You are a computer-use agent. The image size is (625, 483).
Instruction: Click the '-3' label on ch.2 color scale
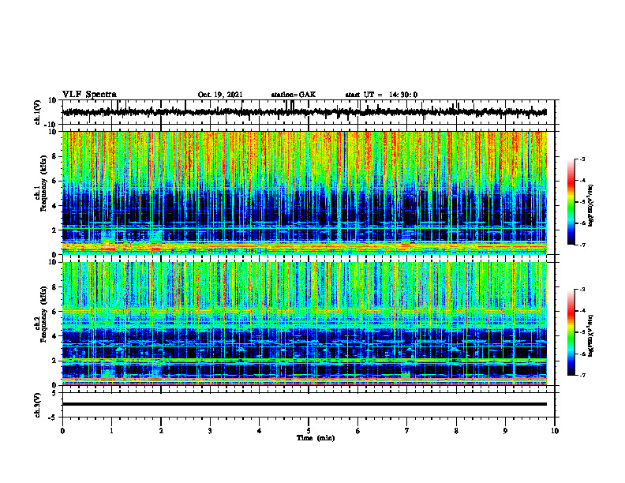pyautogui.click(x=582, y=290)
